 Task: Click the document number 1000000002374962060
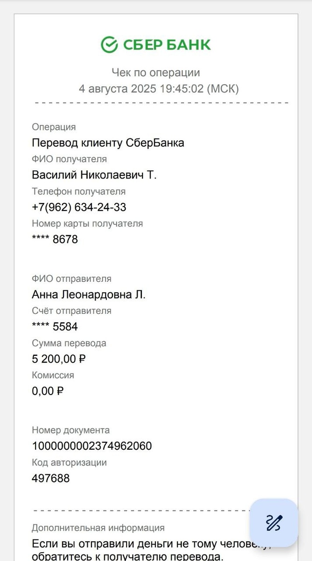pos(92,446)
